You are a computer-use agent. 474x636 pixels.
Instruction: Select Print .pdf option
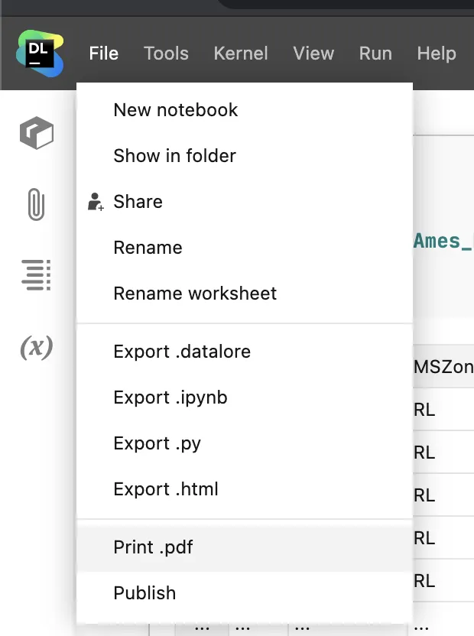(x=154, y=547)
